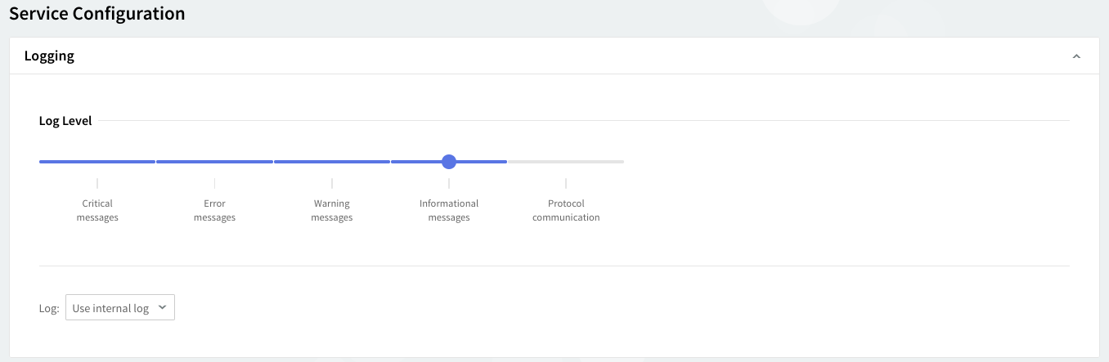Viewport: 1109px width, 362px height.
Task: Click the tick mark above Protocol communication
Action: [566, 184]
